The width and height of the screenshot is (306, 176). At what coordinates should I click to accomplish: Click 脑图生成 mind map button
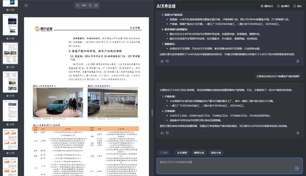tap(199, 152)
